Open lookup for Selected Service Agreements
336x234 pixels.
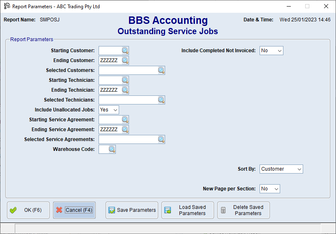pyautogui.click(x=161, y=139)
